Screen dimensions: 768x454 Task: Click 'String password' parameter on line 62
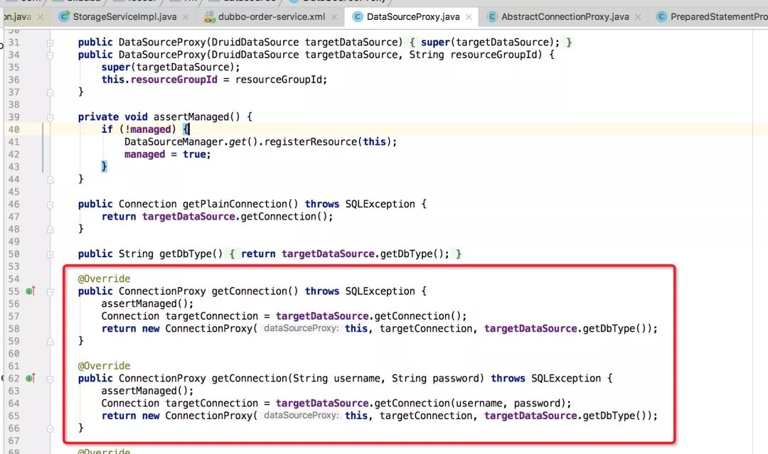coord(435,378)
